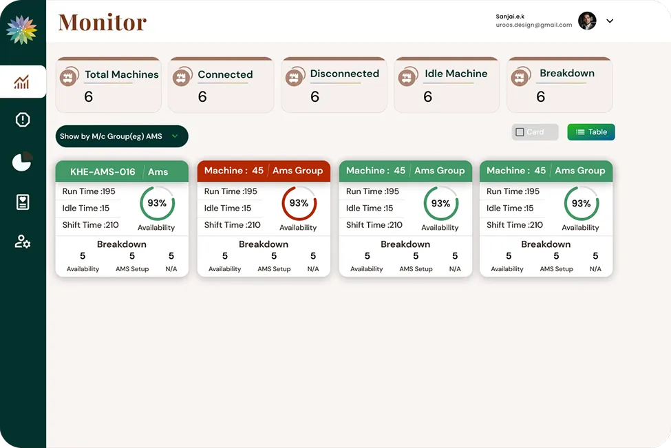
Task: Click the Monitor page title
Action: coord(102,22)
